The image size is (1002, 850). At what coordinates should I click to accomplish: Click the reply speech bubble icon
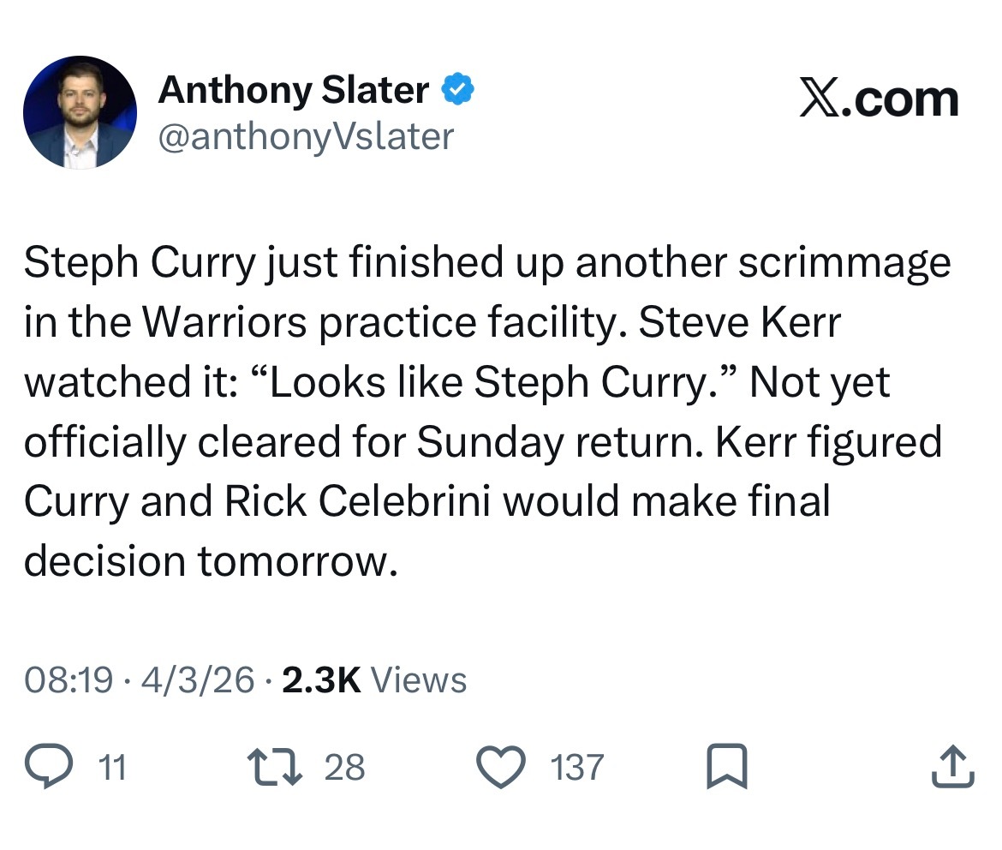pyautogui.click(x=49, y=767)
